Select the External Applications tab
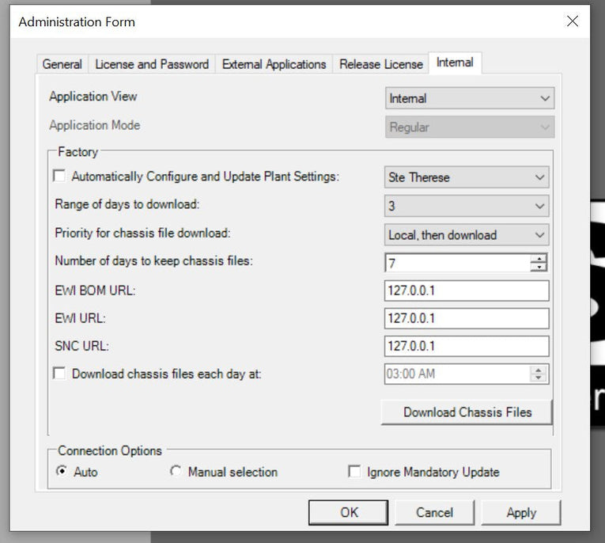 (x=274, y=64)
